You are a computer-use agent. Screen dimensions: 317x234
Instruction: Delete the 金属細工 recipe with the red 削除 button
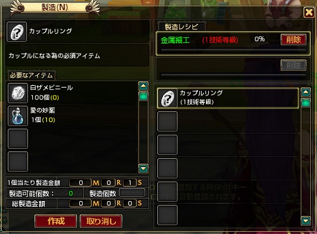click(293, 40)
